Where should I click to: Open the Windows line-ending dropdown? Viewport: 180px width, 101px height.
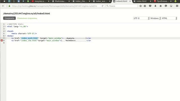pos(155,18)
